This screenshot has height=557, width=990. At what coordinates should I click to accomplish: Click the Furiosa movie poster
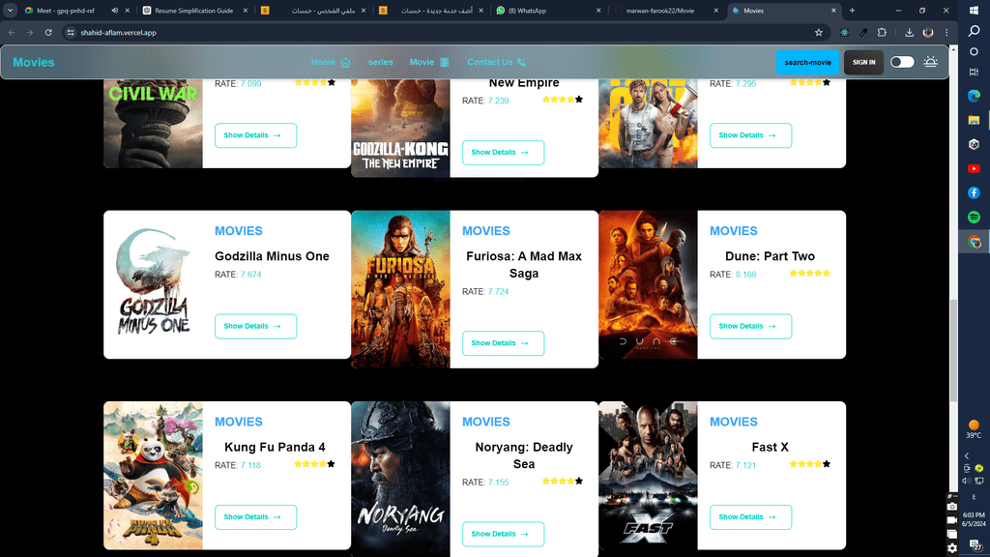tap(401, 289)
